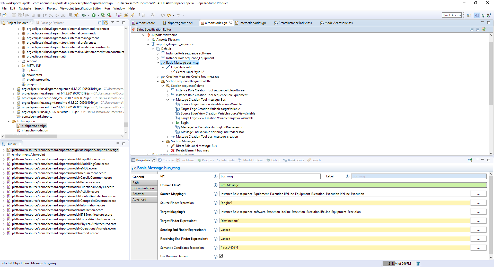Image resolution: width=494 pixels, height=267 pixels.
Task: Click the Open Type package toolbar icon
Action: pos(126,15)
